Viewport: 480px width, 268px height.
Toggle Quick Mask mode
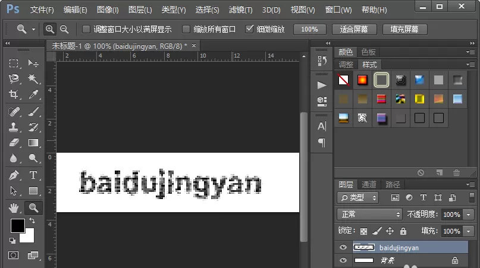(x=14, y=255)
